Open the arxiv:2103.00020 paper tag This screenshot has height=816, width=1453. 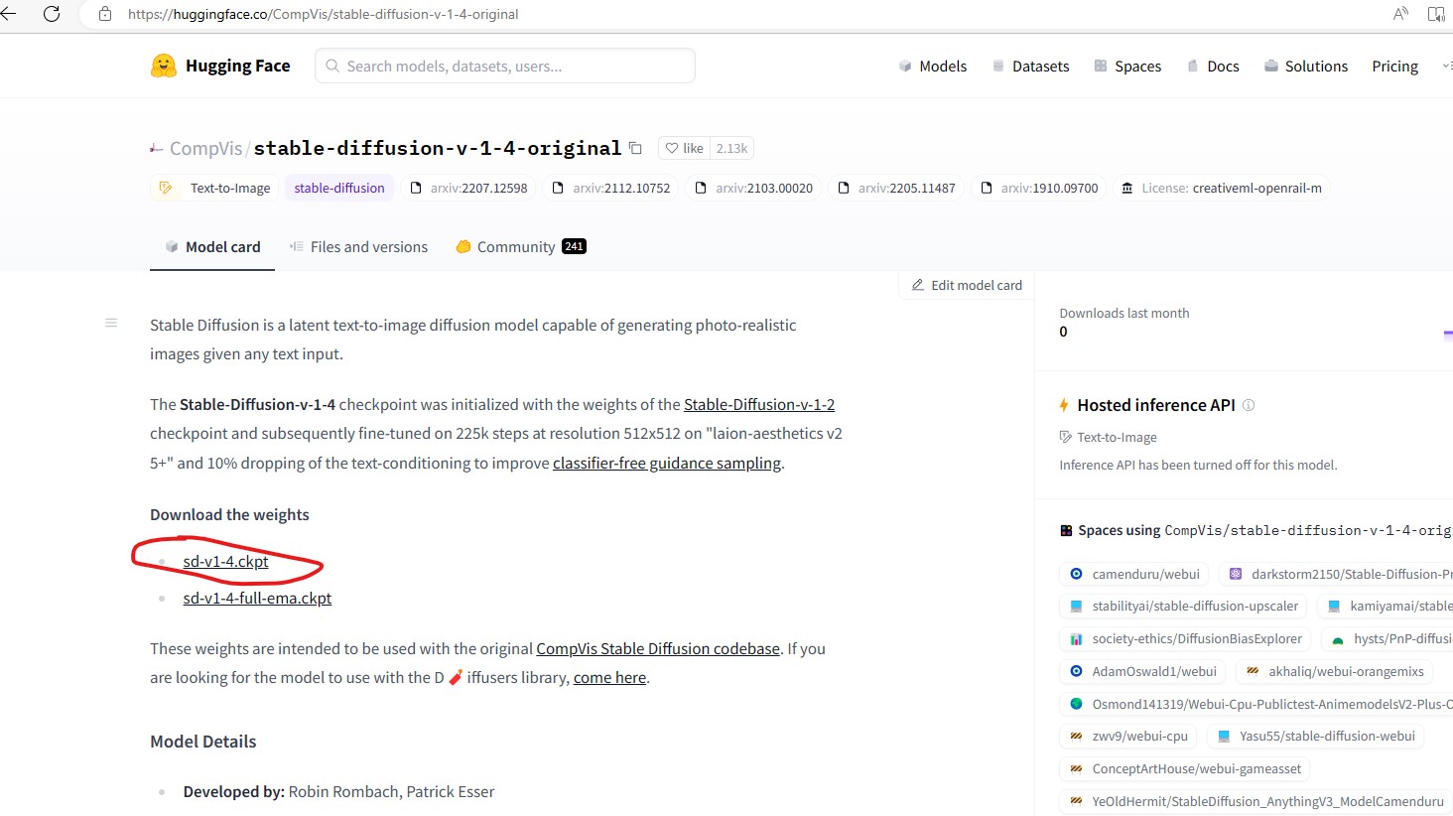(x=753, y=188)
